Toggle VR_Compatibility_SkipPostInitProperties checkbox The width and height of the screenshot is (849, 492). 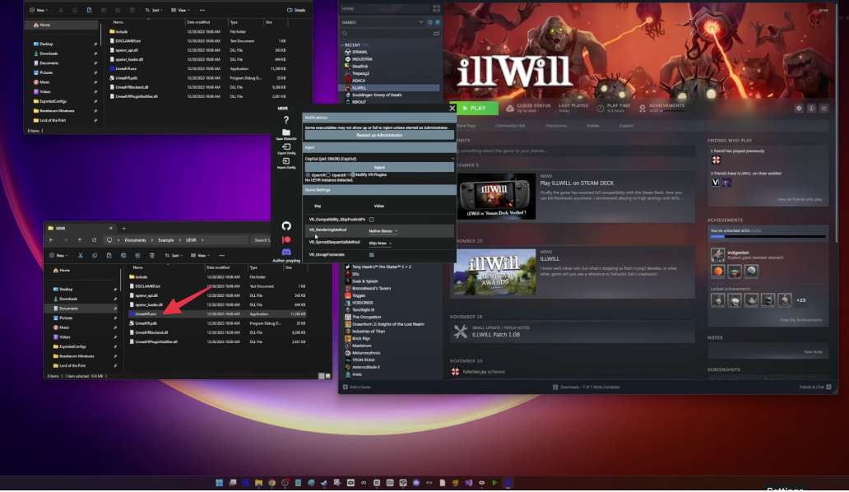click(372, 219)
